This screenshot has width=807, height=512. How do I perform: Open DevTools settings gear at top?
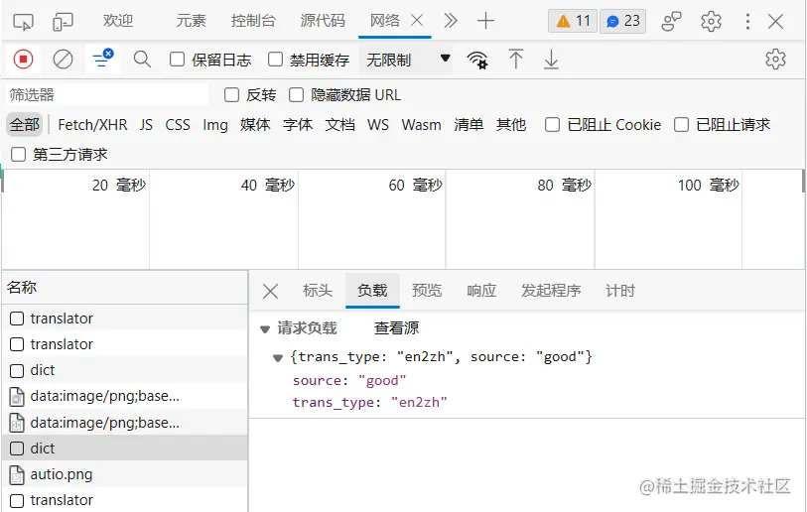tap(711, 22)
